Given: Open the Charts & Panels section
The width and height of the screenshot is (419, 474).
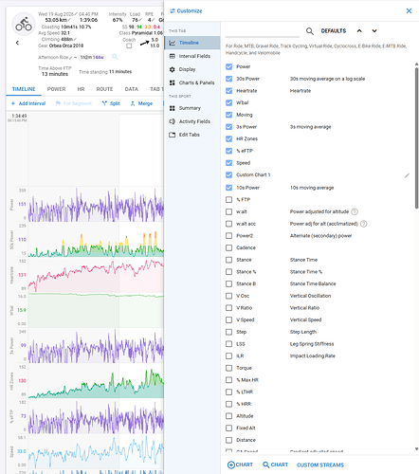Looking at the screenshot, I should coord(192,82).
